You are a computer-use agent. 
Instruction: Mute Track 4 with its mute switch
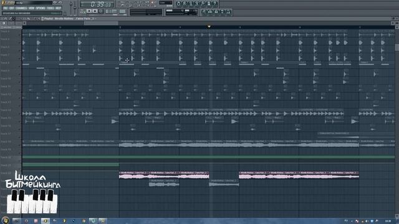coord(20,35)
